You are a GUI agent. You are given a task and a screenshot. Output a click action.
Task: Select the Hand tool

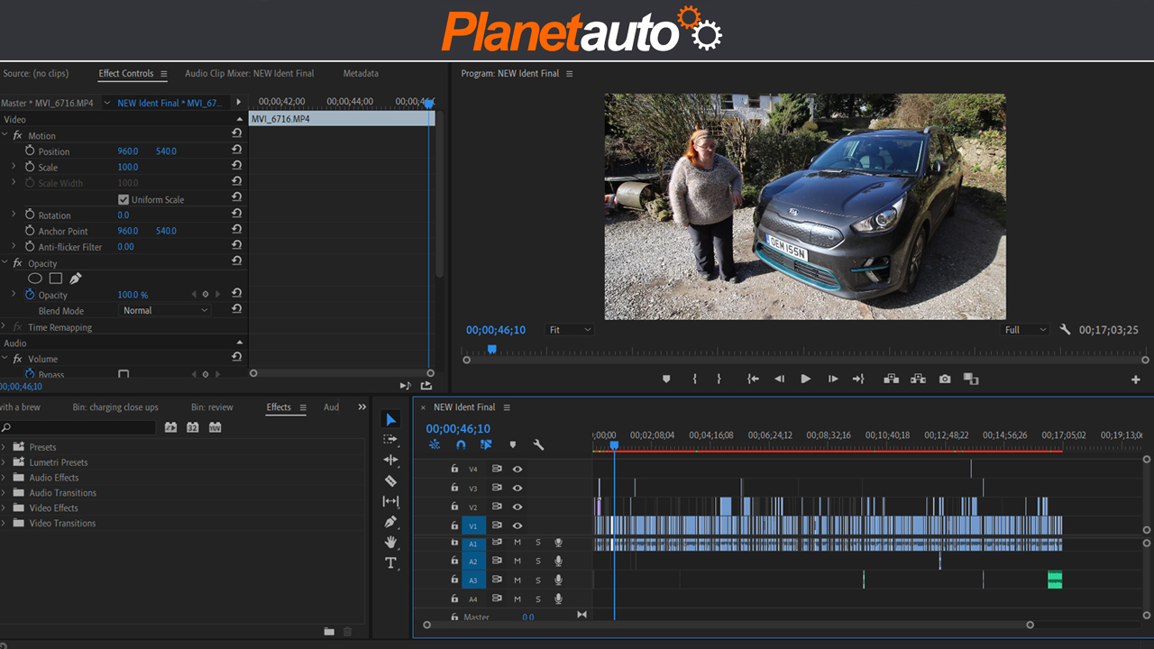point(390,542)
